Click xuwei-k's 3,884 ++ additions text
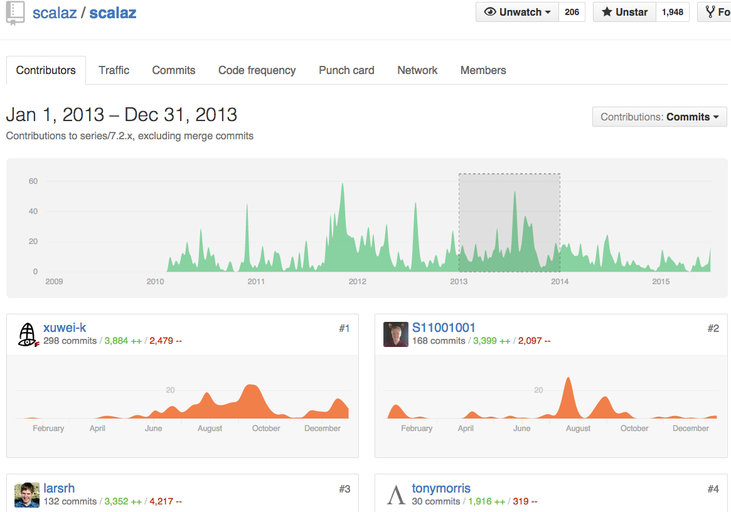 tap(123, 341)
